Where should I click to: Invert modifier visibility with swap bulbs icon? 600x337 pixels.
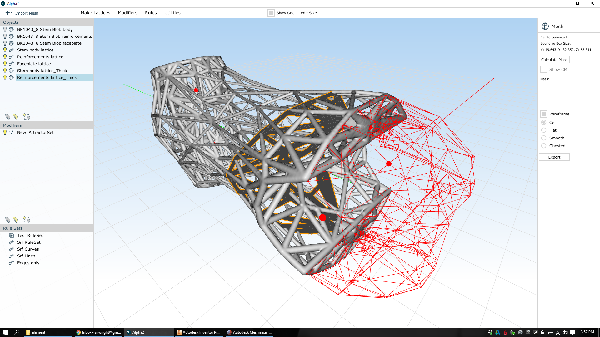(x=27, y=220)
